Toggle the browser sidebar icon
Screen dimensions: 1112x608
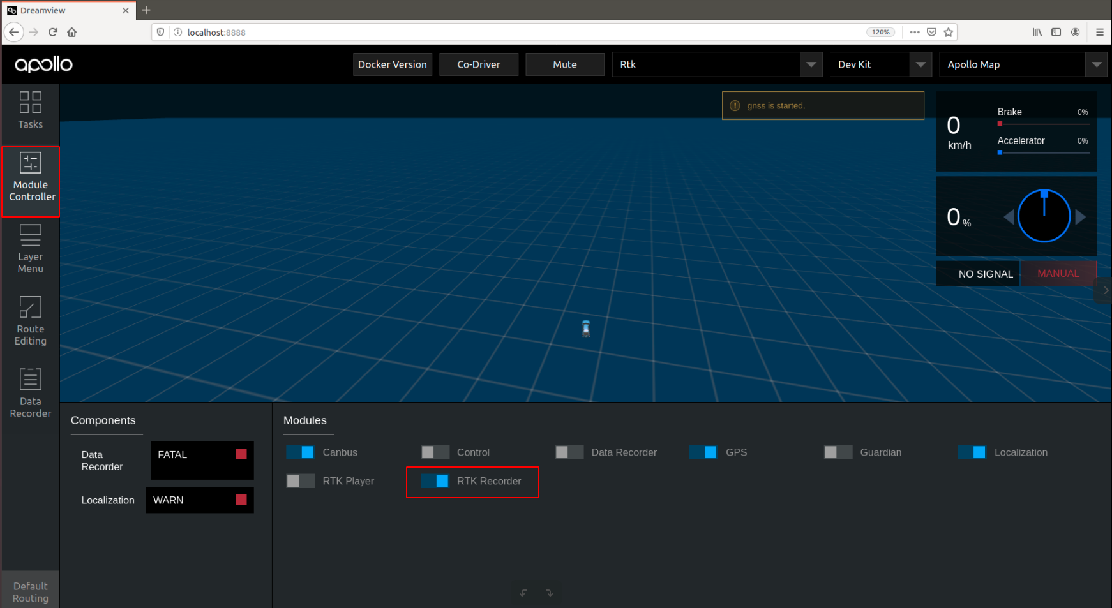pos(1056,32)
